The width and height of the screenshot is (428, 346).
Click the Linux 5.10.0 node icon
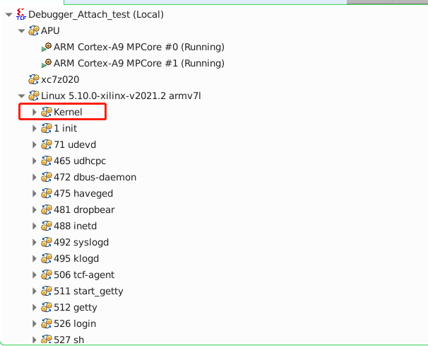pos(34,96)
